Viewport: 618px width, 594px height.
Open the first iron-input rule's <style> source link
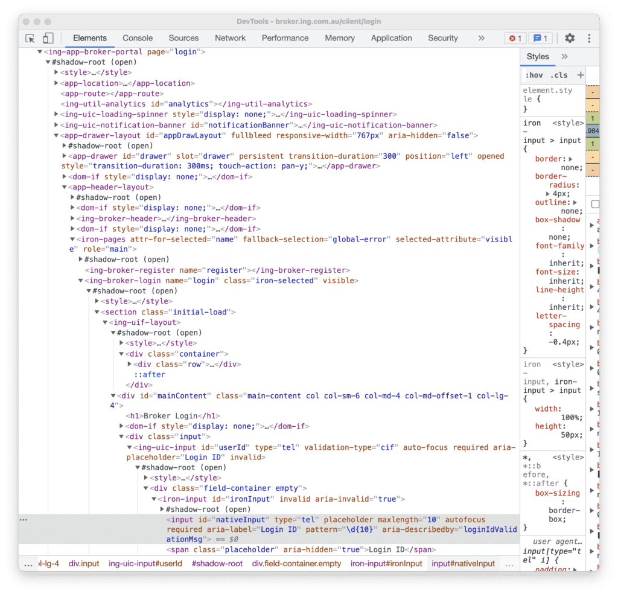568,123
